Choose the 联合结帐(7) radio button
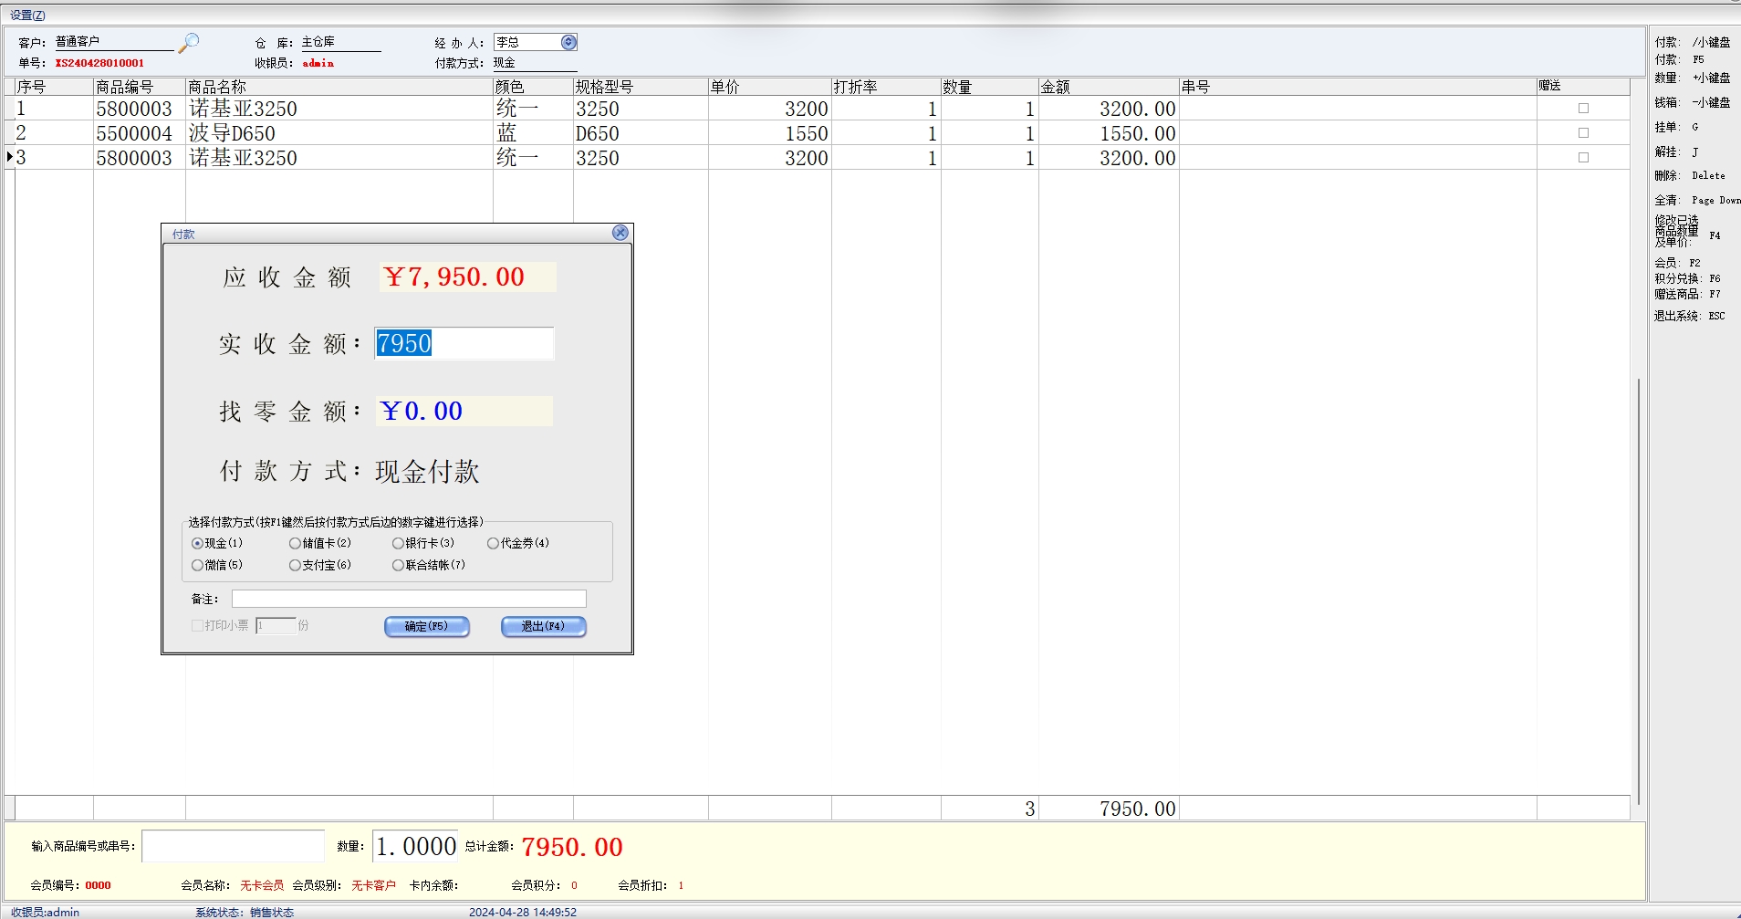This screenshot has height=919, width=1741. click(x=399, y=565)
